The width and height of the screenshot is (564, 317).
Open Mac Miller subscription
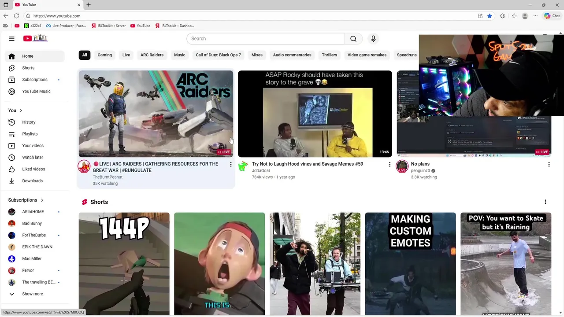pos(35,259)
